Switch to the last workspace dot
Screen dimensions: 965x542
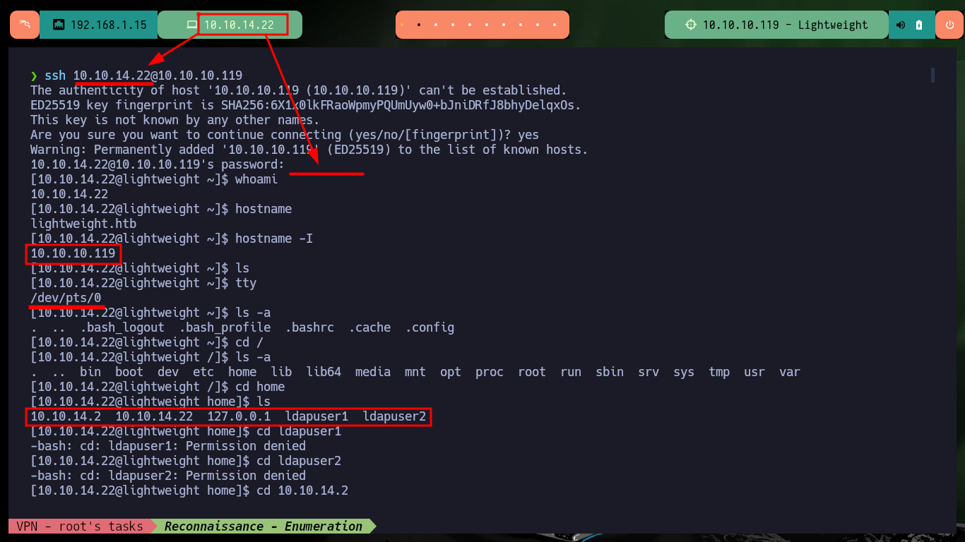click(555, 25)
